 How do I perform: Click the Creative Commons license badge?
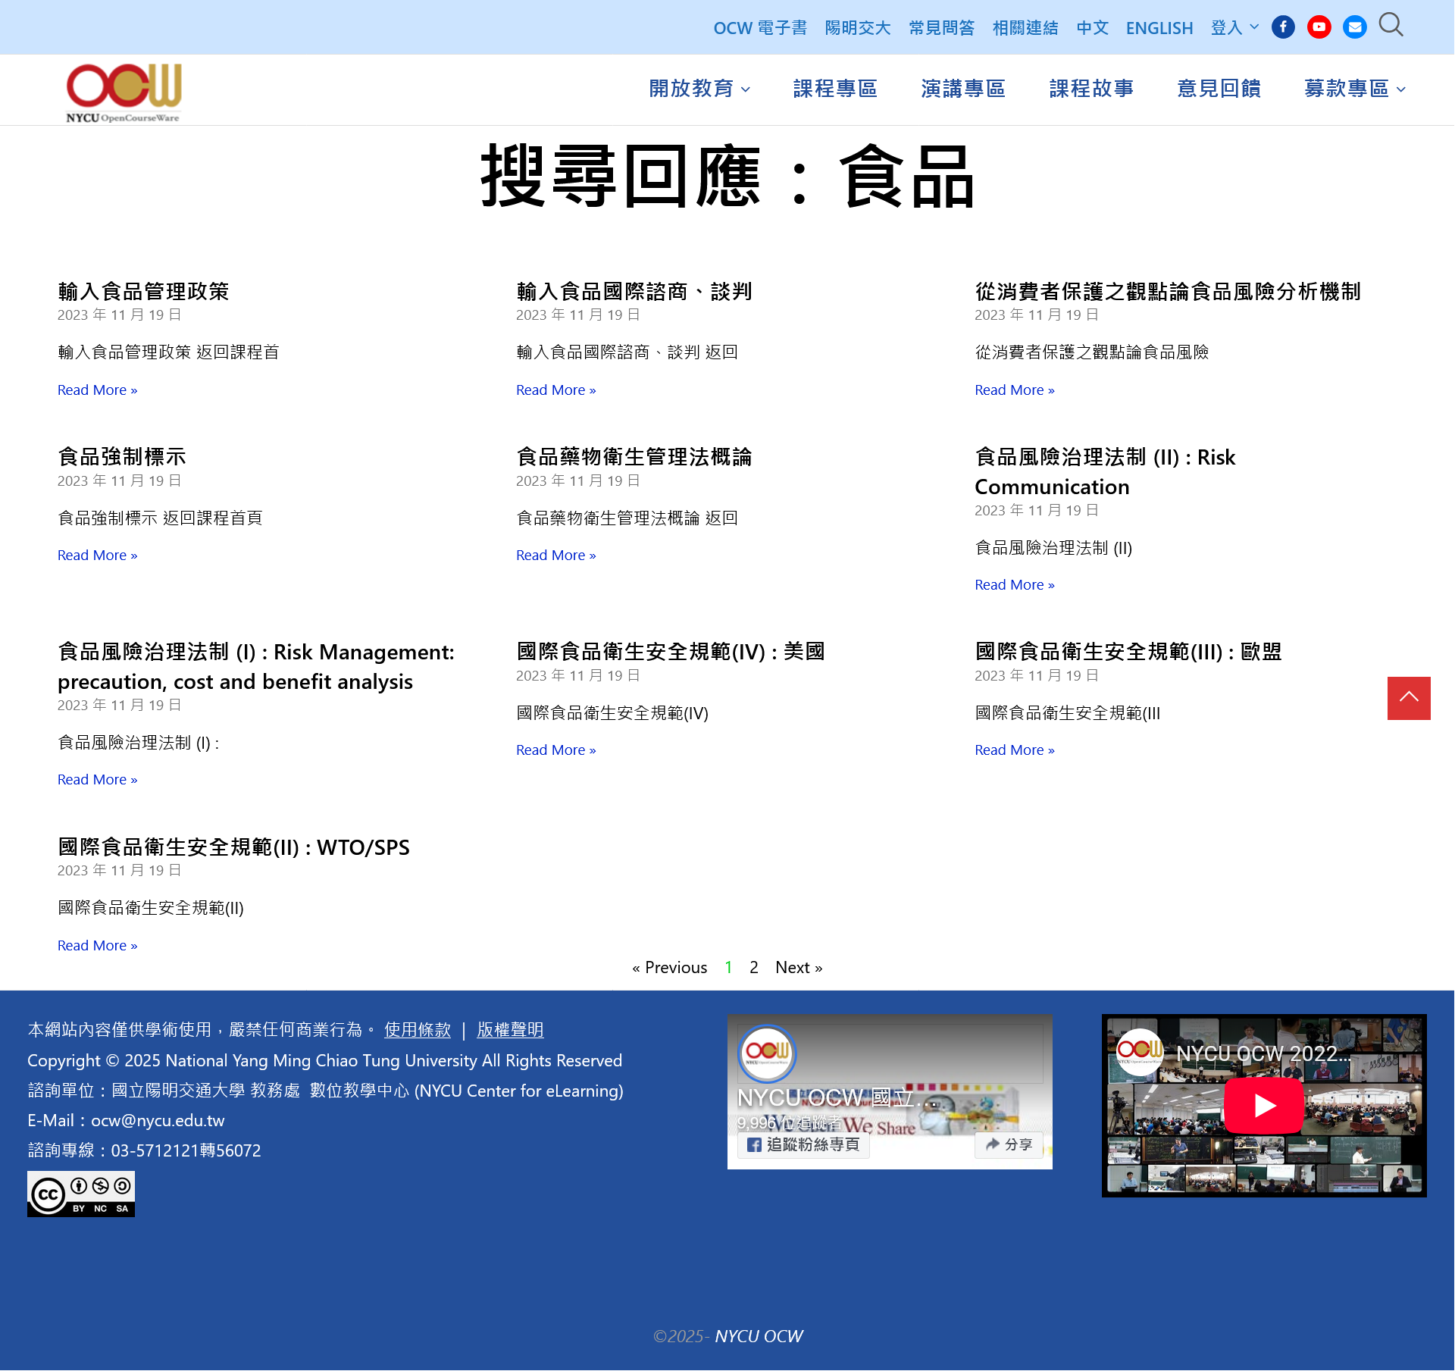(x=81, y=1194)
